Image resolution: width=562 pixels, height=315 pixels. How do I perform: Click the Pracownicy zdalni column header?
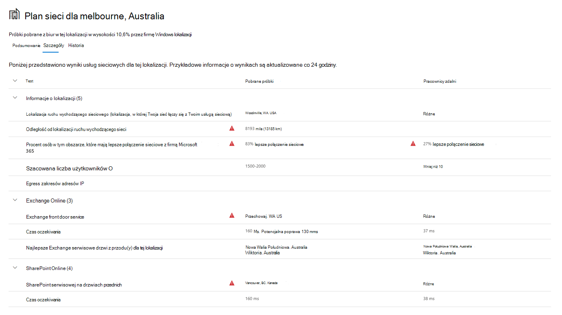pyautogui.click(x=440, y=81)
